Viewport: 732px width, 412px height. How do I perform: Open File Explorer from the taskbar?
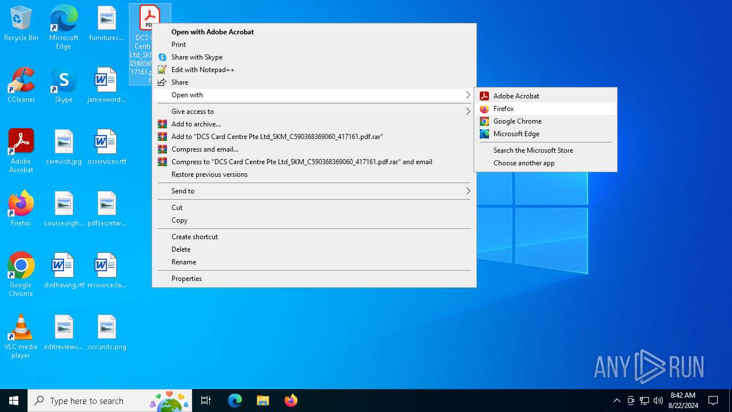coord(262,401)
